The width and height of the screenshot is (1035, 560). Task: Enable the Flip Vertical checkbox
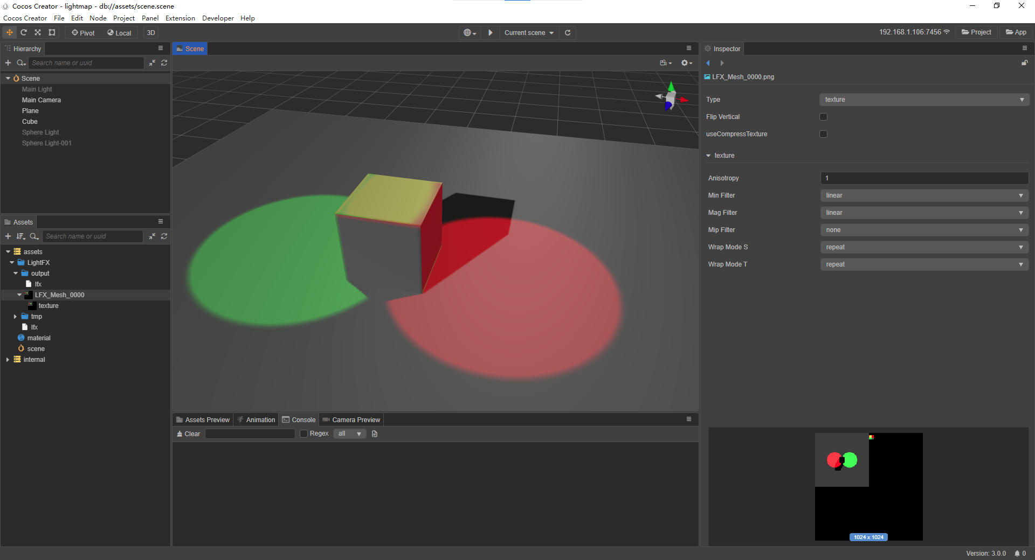[x=823, y=117]
